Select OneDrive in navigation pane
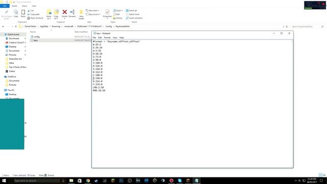 [12, 77]
